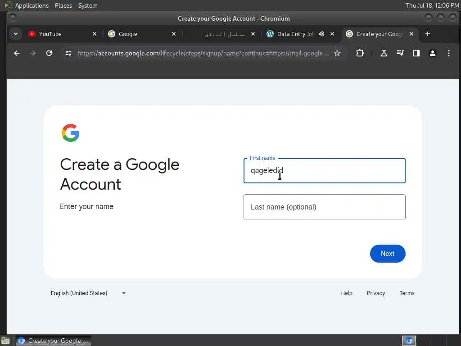461x346 pixels.
Task: Switch to the Data Entry Job tab
Action: point(300,34)
